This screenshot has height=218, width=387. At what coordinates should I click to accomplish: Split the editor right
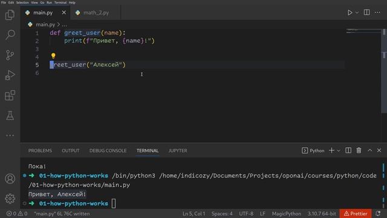tap(367, 12)
